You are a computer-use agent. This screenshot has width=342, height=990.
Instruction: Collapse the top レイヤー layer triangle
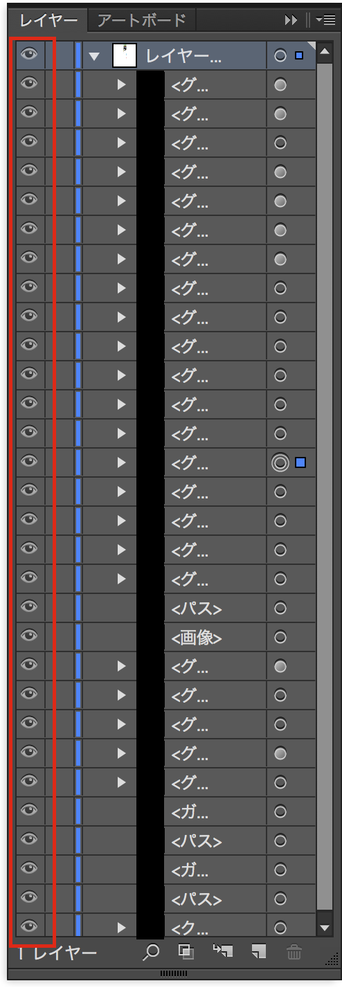tap(95, 56)
